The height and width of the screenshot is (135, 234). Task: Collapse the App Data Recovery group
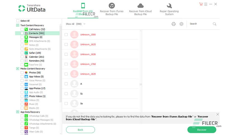(x=18, y=112)
